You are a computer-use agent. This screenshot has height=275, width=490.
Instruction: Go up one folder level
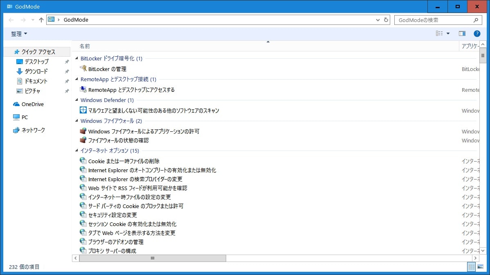pyautogui.click(x=41, y=20)
